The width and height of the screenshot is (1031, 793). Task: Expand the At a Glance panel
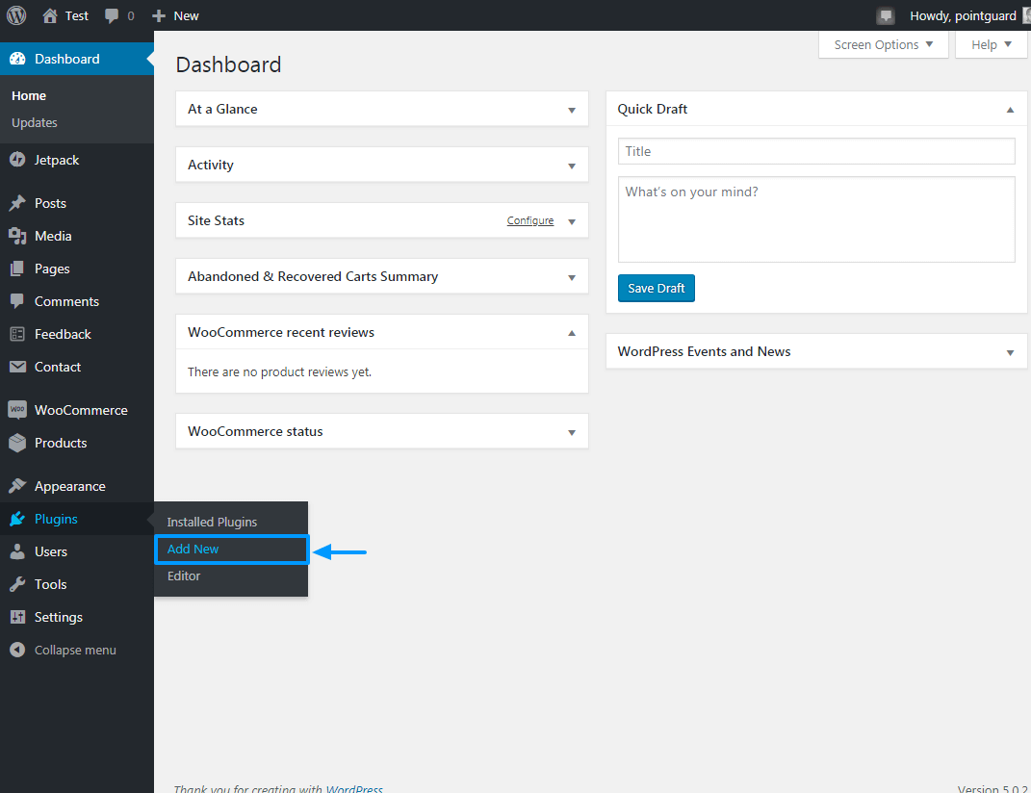(572, 110)
